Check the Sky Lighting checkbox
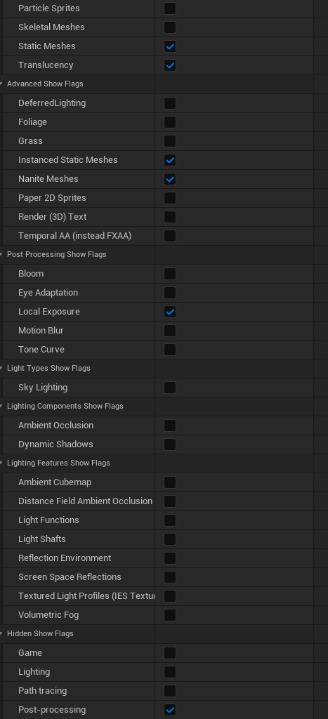This screenshot has width=328, height=719. [x=170, y=388]
